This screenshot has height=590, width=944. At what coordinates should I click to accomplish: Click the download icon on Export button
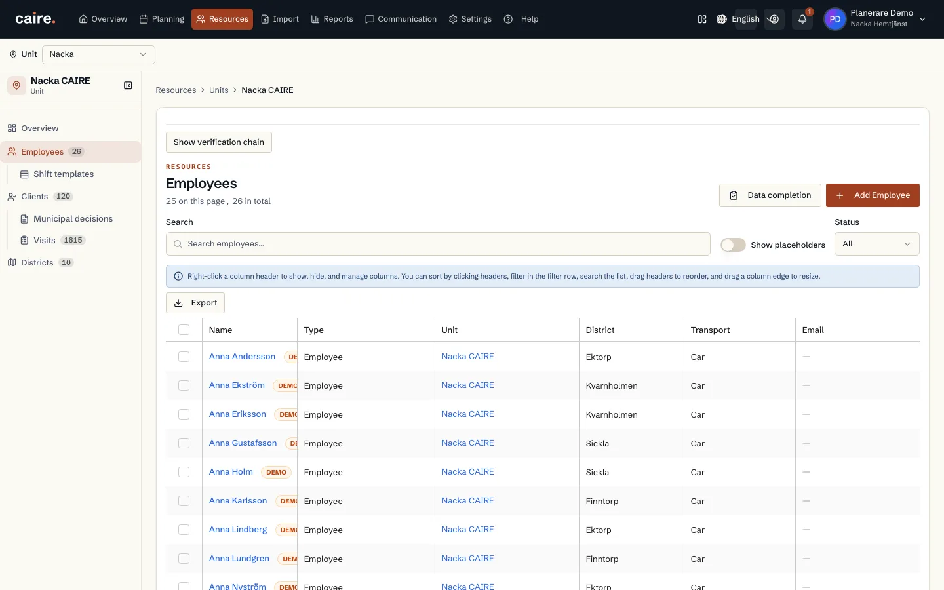[179, 303]
